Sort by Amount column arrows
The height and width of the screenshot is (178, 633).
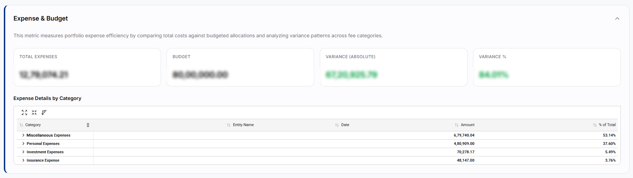[457, 125]
